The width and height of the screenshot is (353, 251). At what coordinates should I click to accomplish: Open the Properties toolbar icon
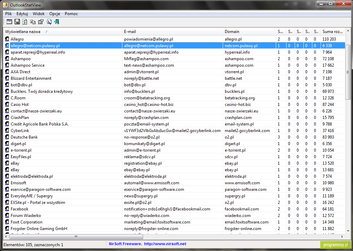click(41, 22)
